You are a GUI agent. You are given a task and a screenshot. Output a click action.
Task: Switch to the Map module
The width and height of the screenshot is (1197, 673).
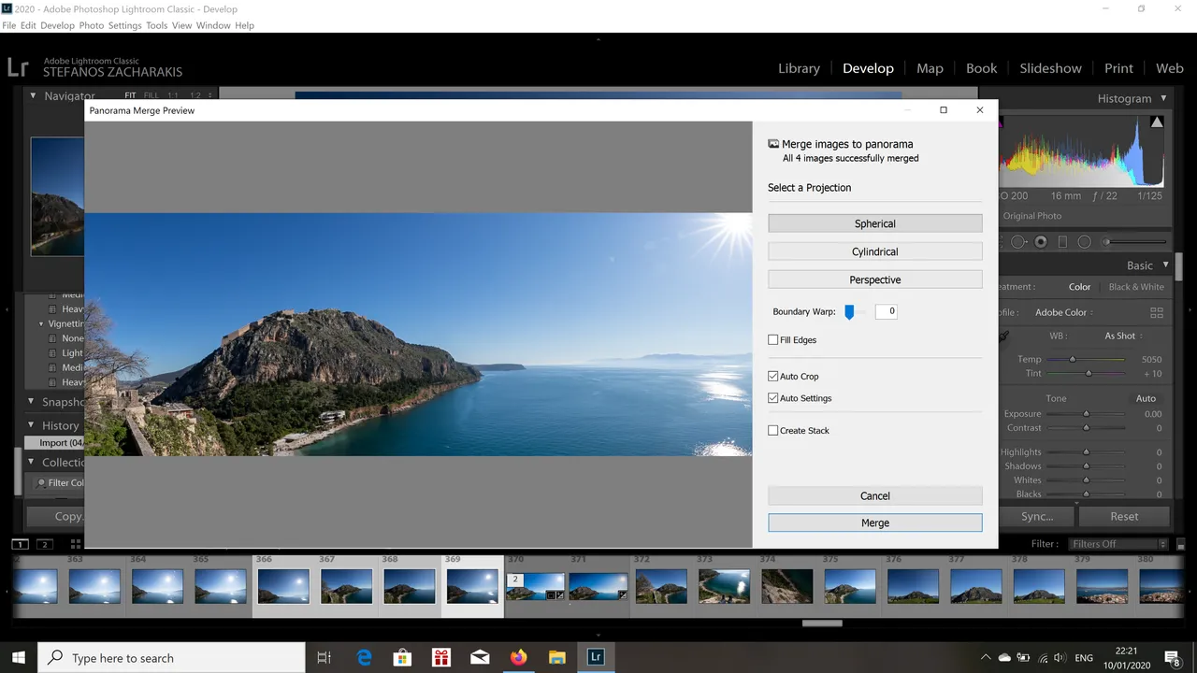pos(930,68)
